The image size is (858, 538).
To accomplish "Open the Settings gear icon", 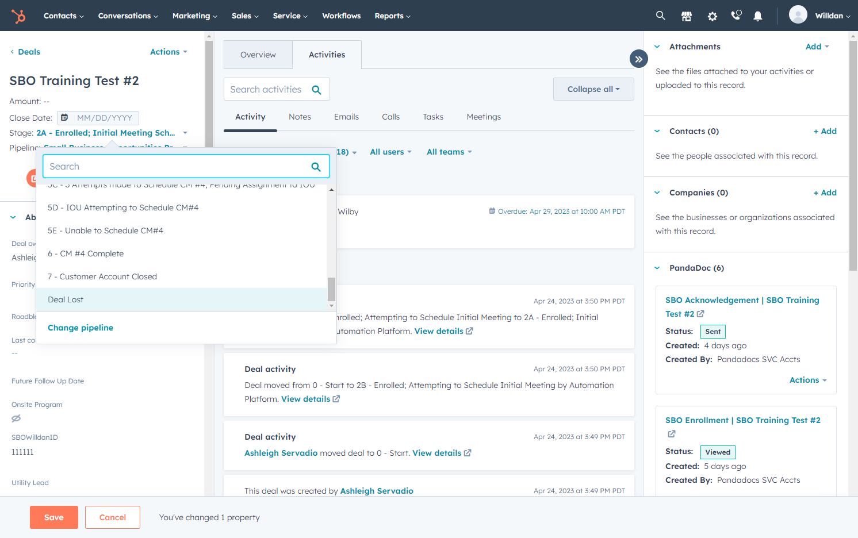I will 713,16.
